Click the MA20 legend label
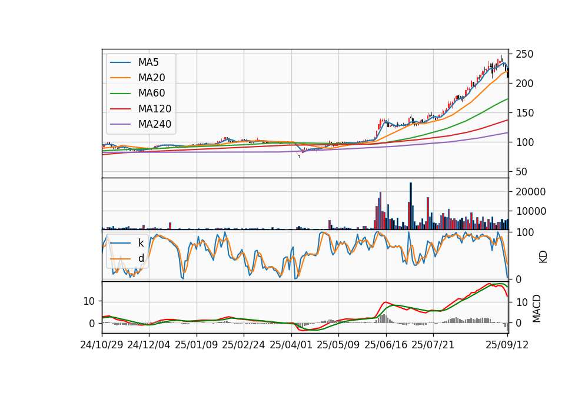 pos(151,78)
